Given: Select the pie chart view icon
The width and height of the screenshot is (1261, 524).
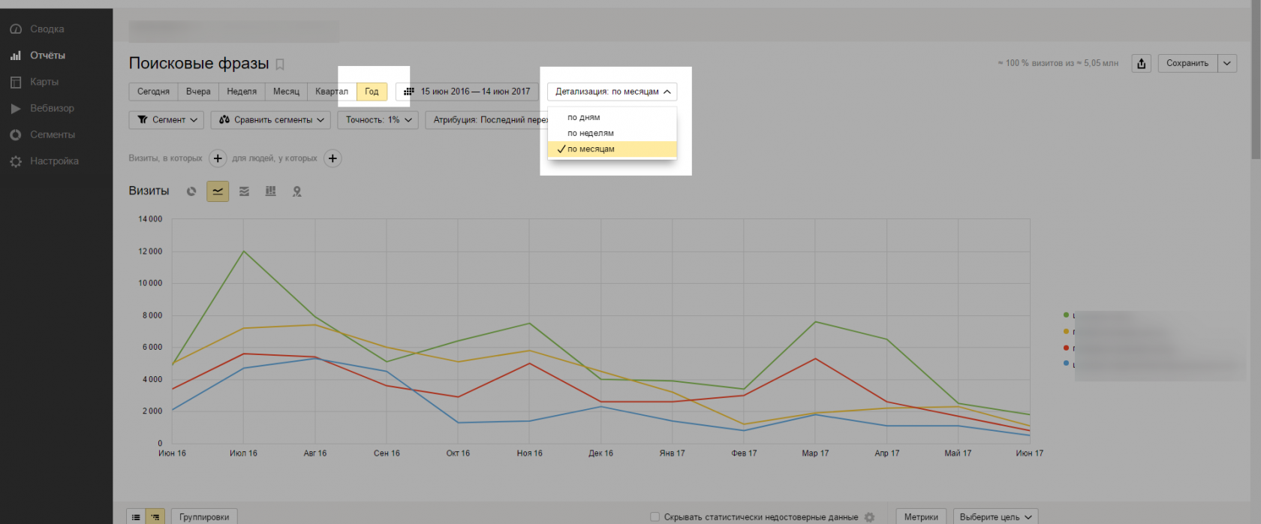Looking at the screenshot, I should tap(191, 191).
